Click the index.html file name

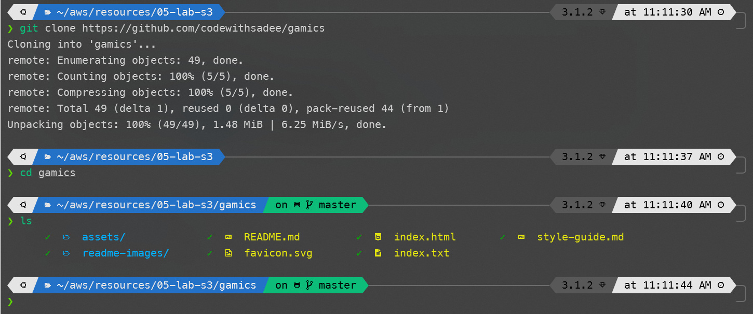425,237
